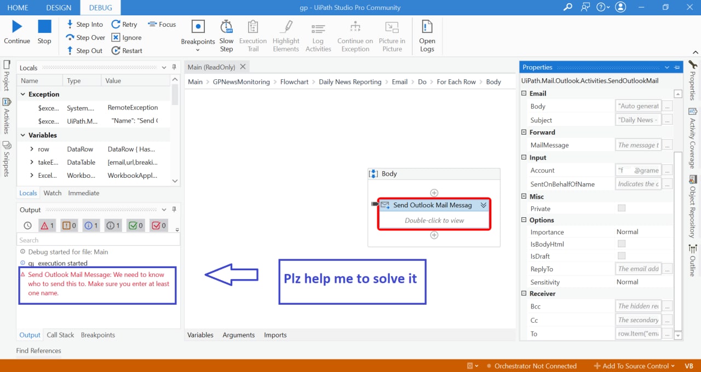Focus on the current activity
The height and width of the screenshot is (372, 701).
click(162, 24)
